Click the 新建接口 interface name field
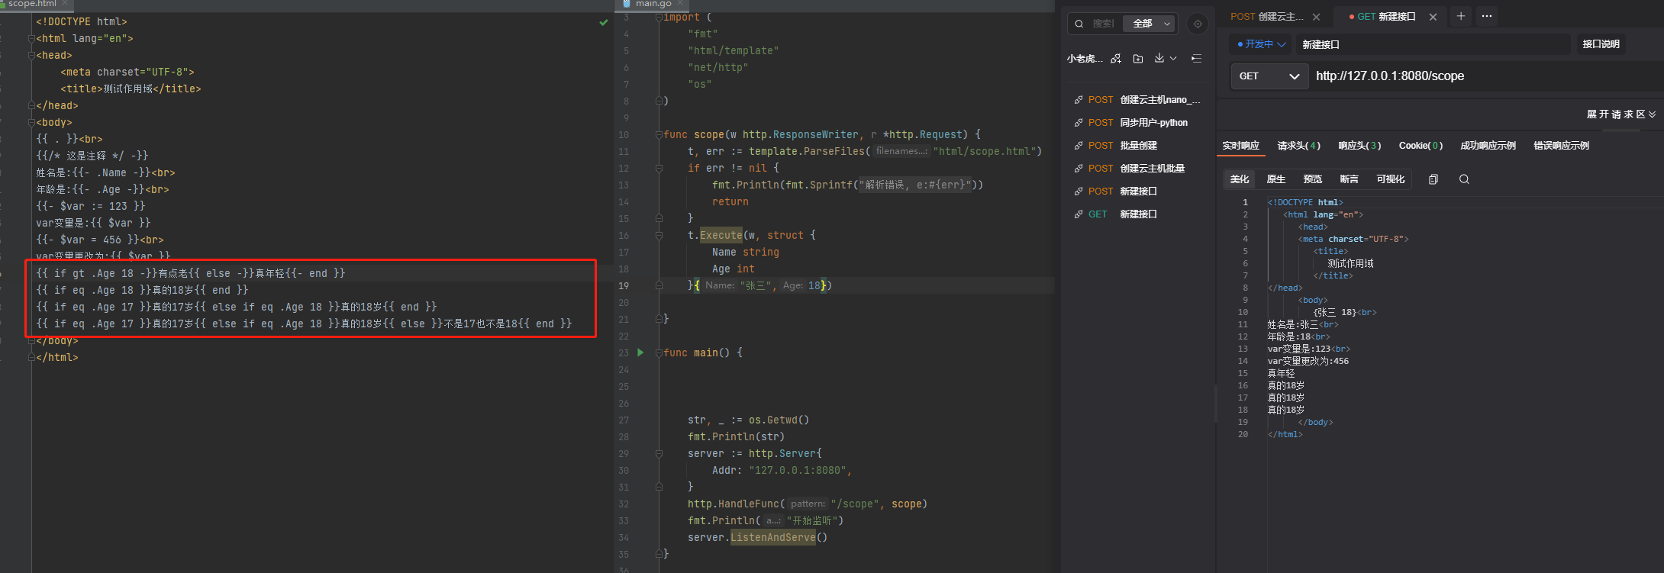The height and width of the screenshot is (573, 1664). point(1433,44)
